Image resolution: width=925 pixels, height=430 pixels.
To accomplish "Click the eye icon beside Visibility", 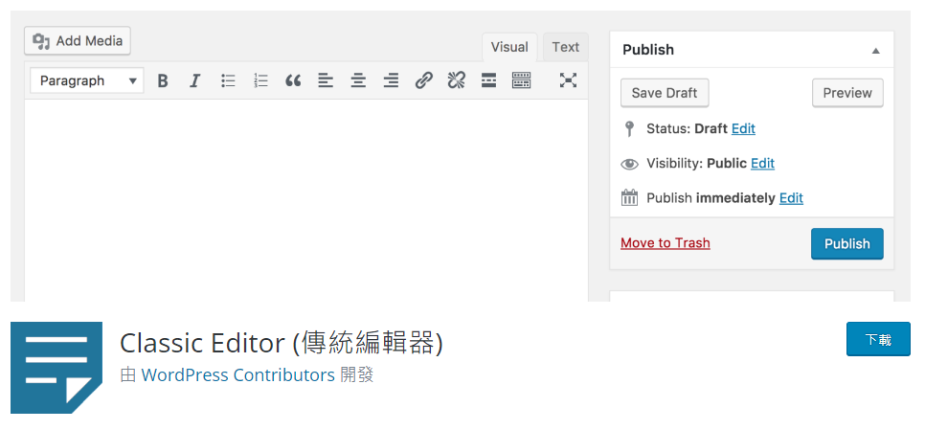I will click(629, 164).
